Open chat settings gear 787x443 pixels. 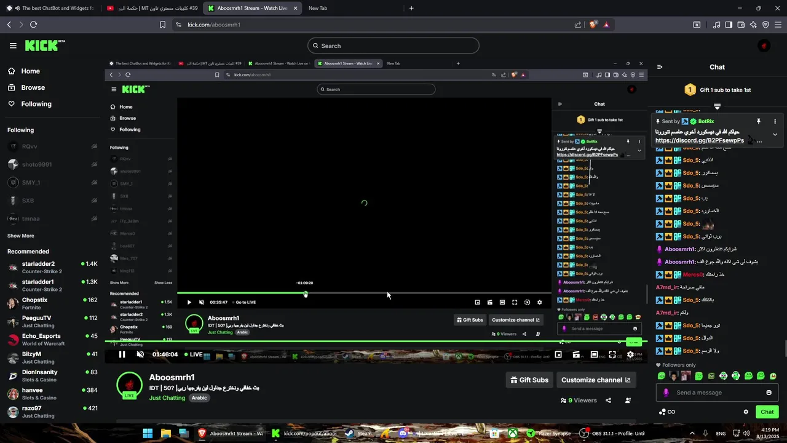tap(746, 412)
